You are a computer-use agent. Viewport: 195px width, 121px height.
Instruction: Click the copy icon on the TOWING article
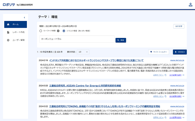point(165,117)
